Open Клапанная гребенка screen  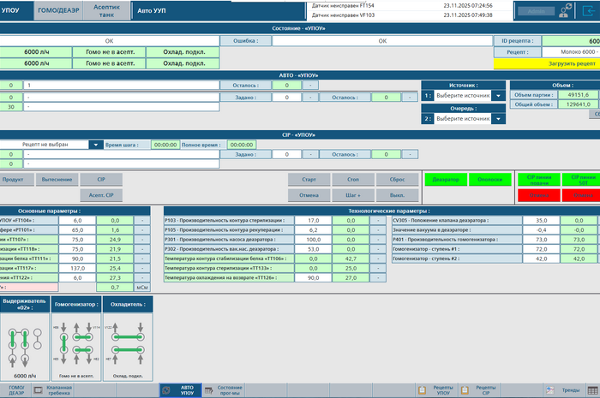[65, 389]
